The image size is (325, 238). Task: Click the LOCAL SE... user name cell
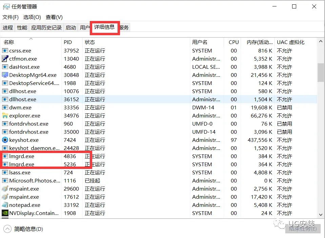click(206, 67)
